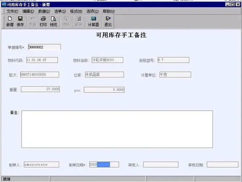Click the 退出 (Exit) toolbar icon
This screenshot has height=182, width=242.
click(x=108, y=21)
